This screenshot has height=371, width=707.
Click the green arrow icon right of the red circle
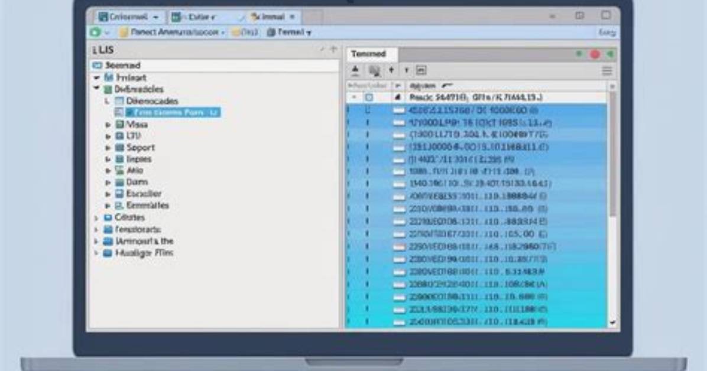click(x=610, y=54)
